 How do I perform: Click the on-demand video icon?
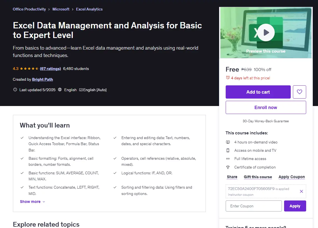[x=228, y=142]
